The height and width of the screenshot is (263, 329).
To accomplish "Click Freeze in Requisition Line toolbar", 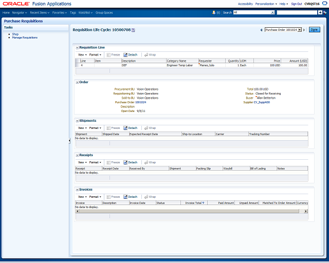I will (113, 55).
